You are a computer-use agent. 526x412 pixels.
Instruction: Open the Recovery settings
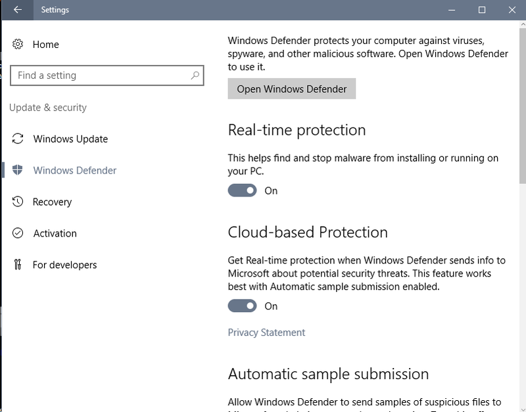click(52, 202)
